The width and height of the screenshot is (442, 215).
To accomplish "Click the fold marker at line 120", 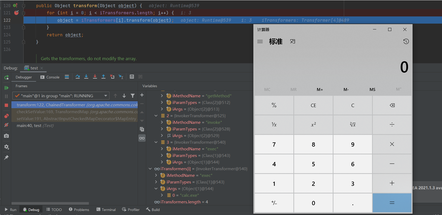I will [23, 6].
